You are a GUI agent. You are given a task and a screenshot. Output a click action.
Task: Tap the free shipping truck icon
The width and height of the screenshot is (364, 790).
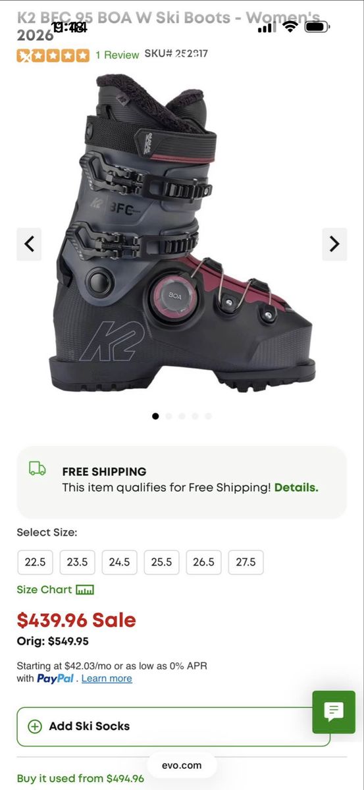tap(38, 468)
